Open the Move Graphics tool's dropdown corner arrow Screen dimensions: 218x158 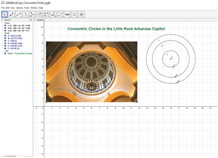point(84,17)
